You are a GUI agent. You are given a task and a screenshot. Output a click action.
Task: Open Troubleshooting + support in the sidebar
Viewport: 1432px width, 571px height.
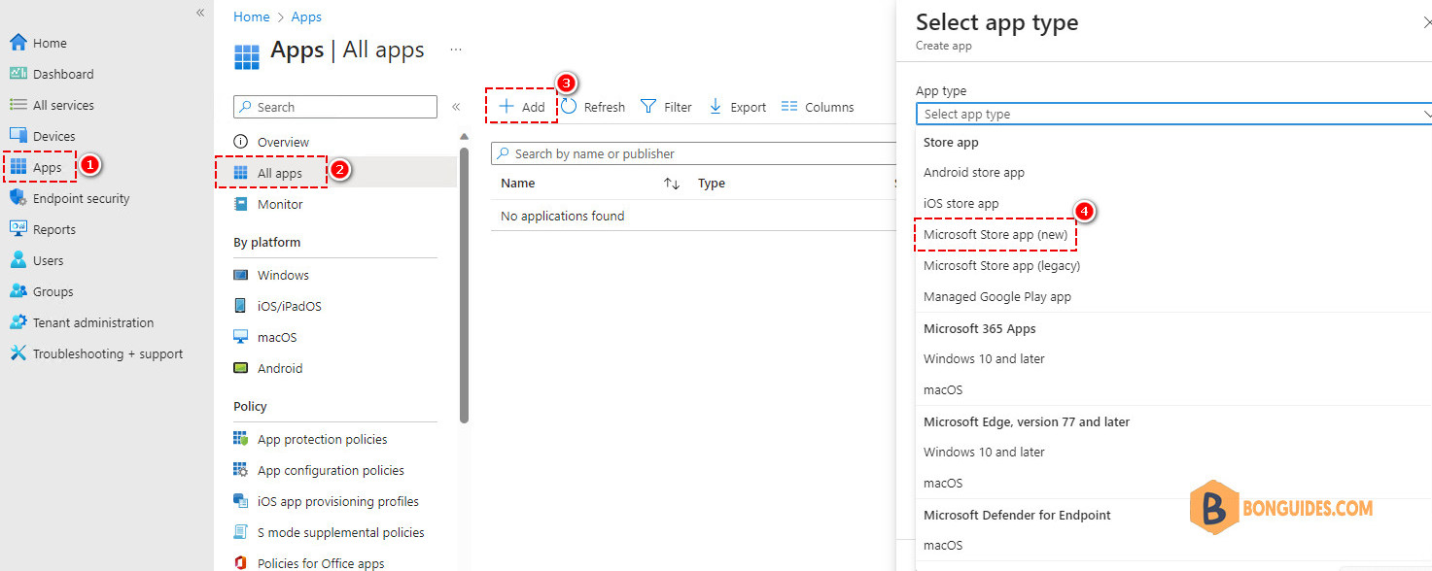point(96,353)
